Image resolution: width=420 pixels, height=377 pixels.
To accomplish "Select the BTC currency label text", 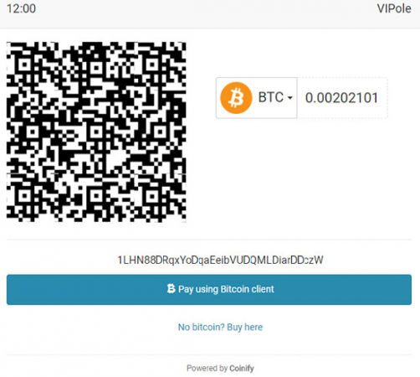I will [271, 97].
